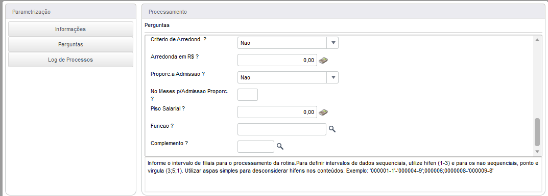This screenshot has height=196, width=548.
Task: Click the Funcao lookup magnifier icon
Action: [x=332, y=129]
